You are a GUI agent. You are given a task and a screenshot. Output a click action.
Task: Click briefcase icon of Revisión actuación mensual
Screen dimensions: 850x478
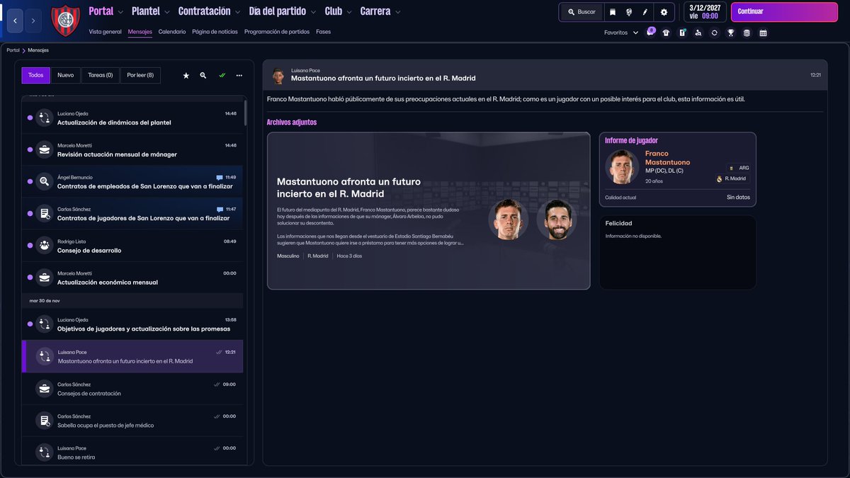(44, 149)
